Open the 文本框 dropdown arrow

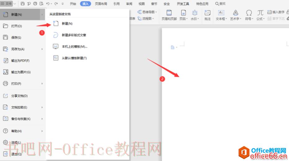point(226,19)
